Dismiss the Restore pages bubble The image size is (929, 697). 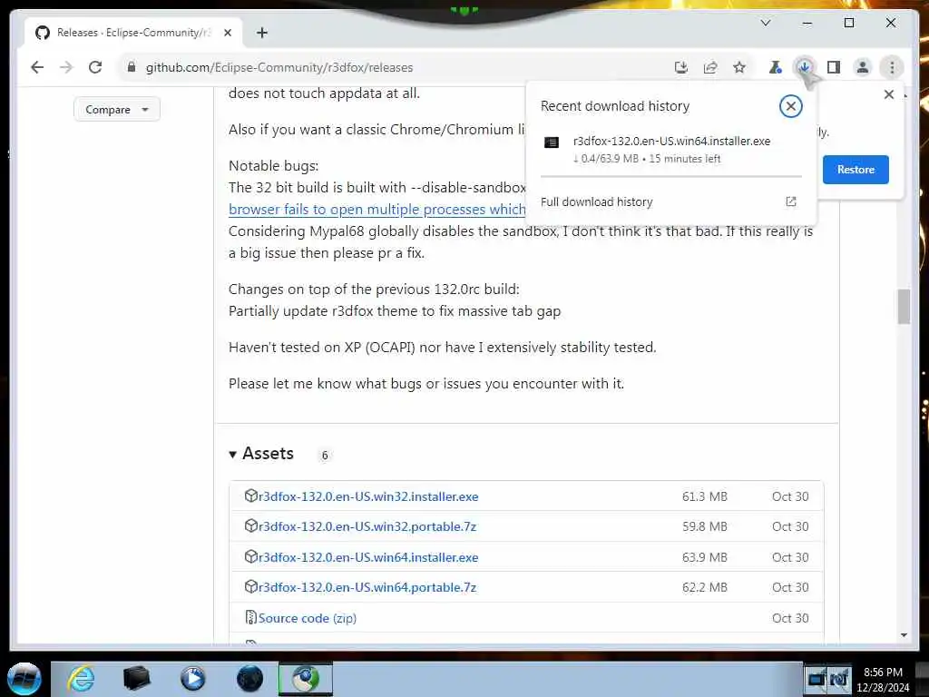[x=889, y=94]
